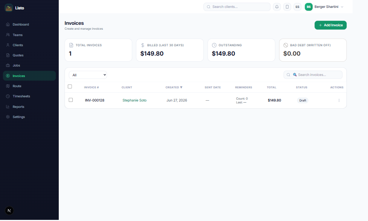Click the Bad Debt prohibited icon

point(286,45)
